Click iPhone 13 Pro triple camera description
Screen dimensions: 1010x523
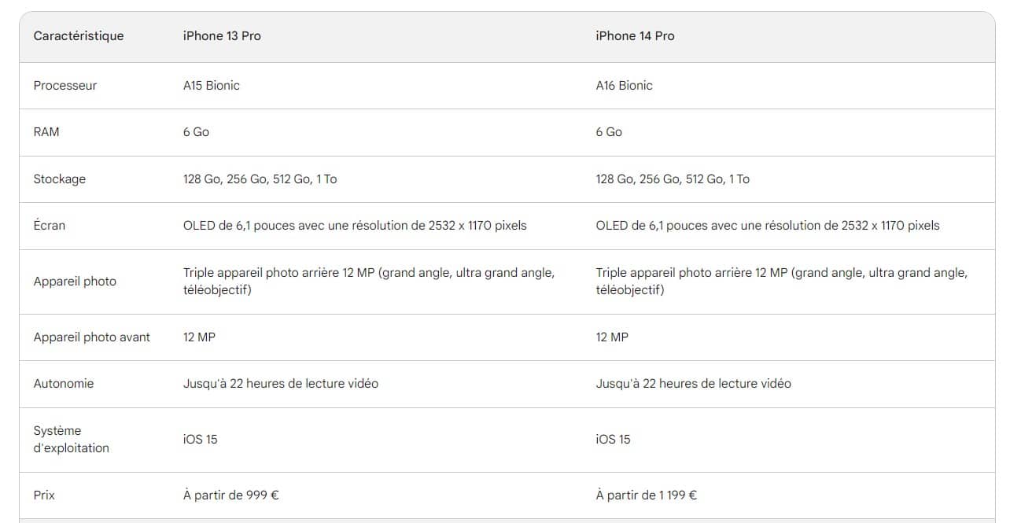[x=369, y=282]
